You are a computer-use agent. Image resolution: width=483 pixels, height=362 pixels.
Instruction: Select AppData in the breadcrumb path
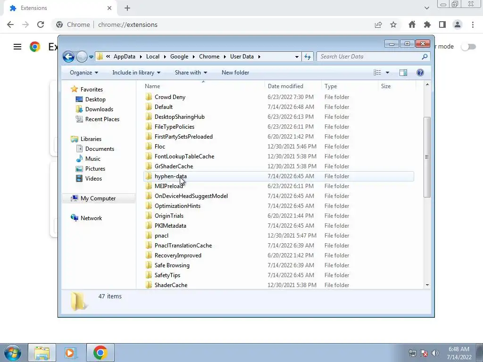[x=125, y=57]
